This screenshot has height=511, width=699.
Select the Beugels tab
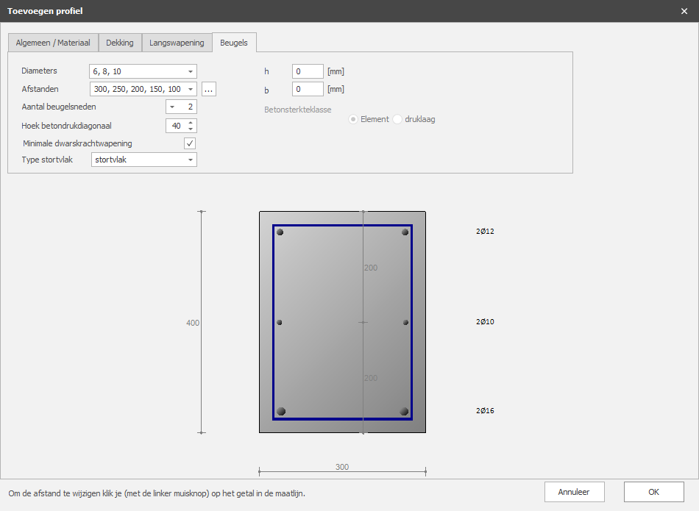pyautogui.click(x=234, y=43)
